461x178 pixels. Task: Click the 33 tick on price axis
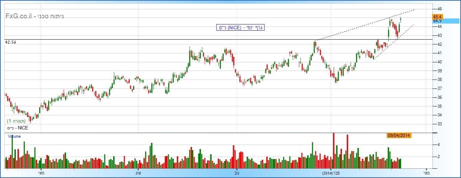click(x=440, y=124)
